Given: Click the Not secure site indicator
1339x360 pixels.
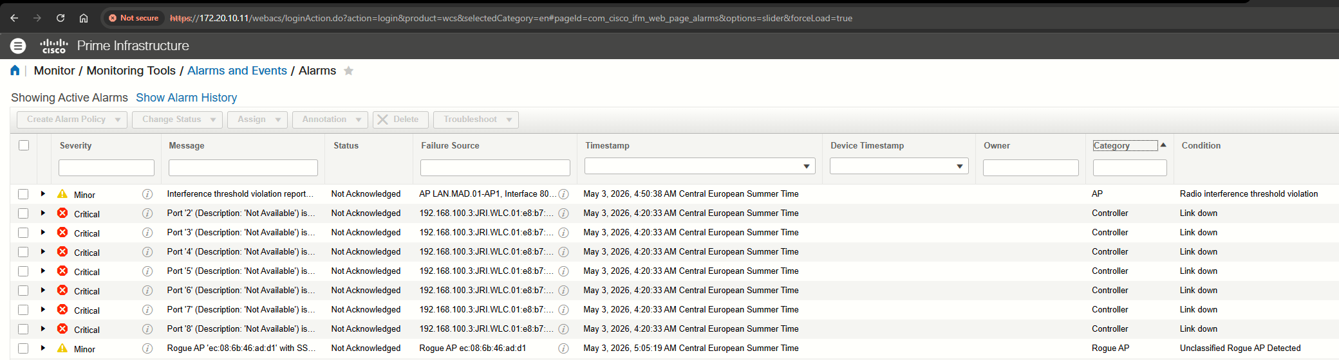Looking at the screenshot, I should tap(134, 18).
